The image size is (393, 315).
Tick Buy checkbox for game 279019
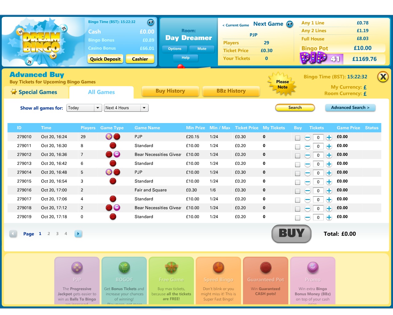[298, 218]
